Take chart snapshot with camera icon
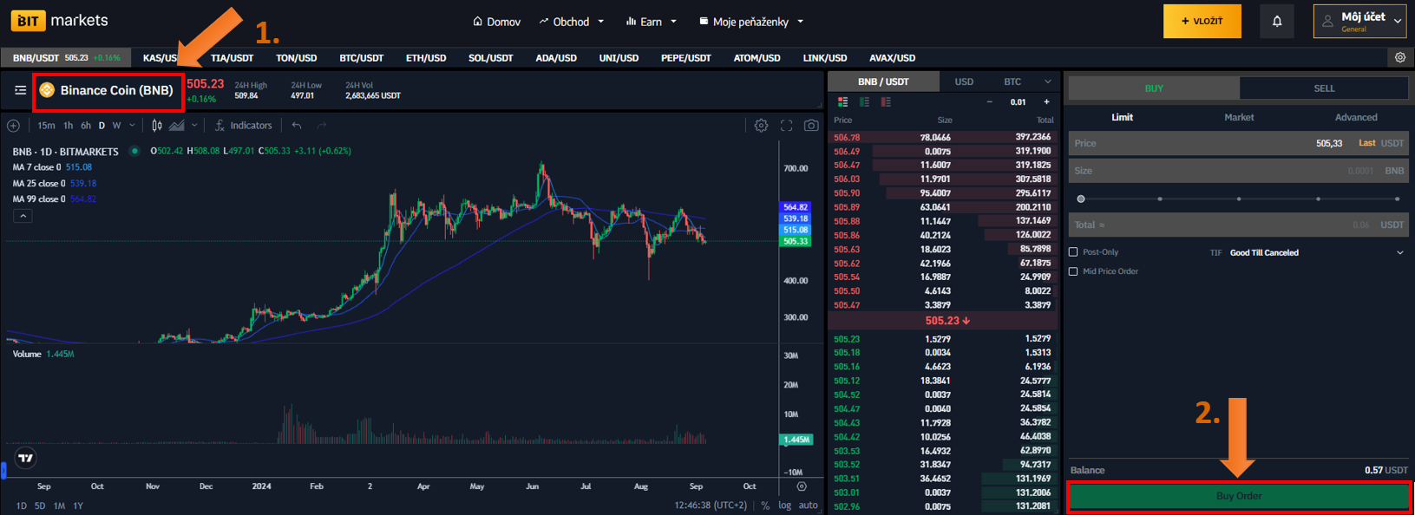The height and width of the screenshot is (515, 1415). click(810, 126)
